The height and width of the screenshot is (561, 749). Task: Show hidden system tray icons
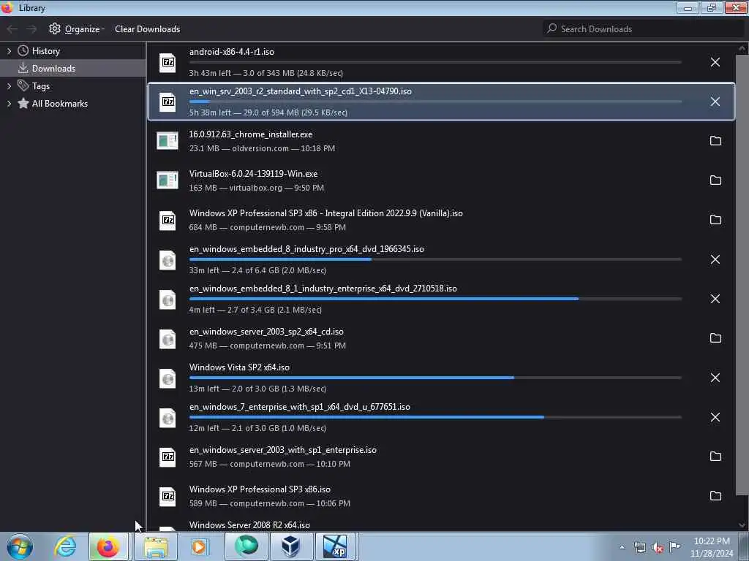622,548
